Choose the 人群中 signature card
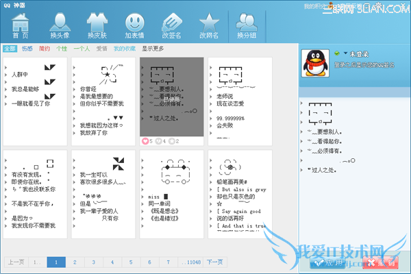The height and width of the screenshot is (274, 411). [x=35, y=101]
